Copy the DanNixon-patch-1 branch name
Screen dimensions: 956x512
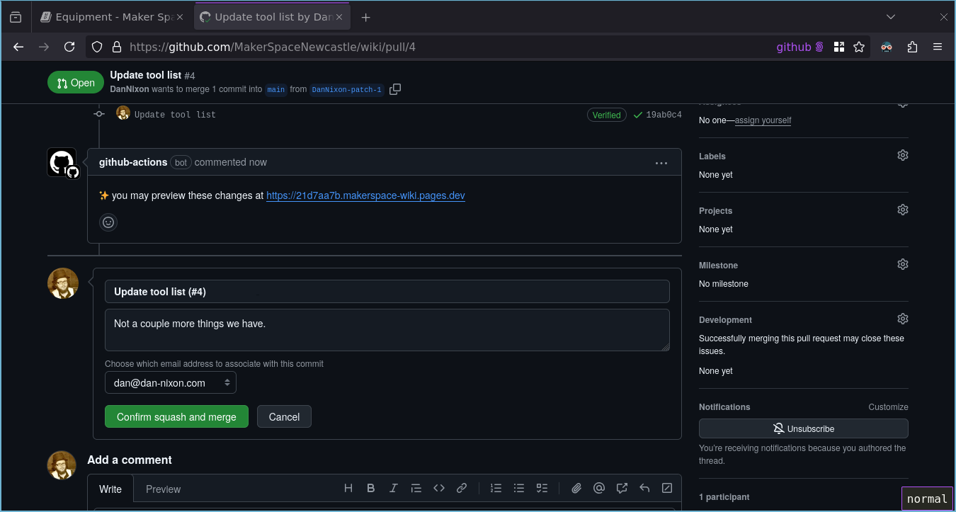tap(394, 89)
